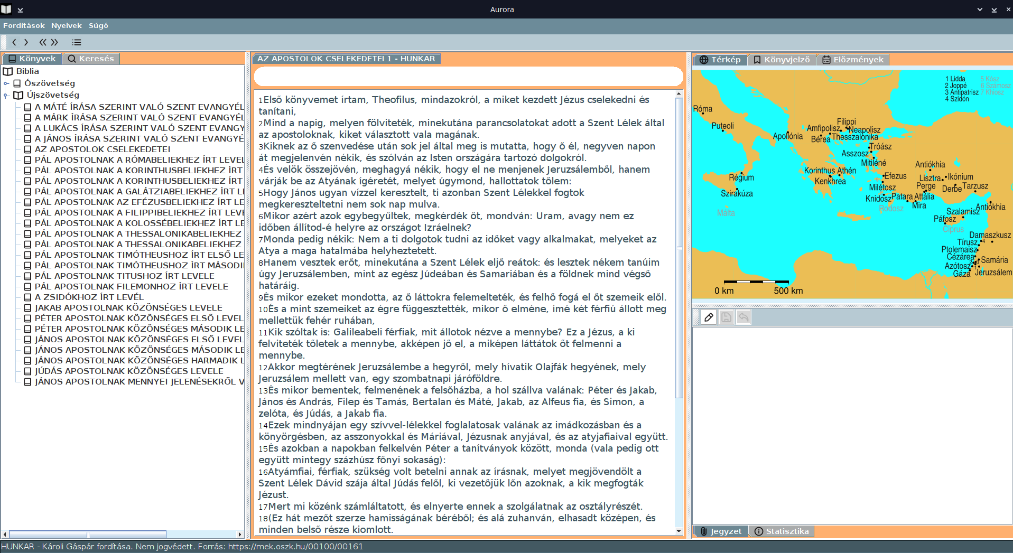Switch to the Térkép tab
The image size is (1013, 553).
tap(720, 60)
